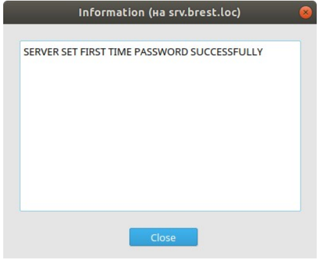Click the dark title bar left of the title

[x=40, y=12]
